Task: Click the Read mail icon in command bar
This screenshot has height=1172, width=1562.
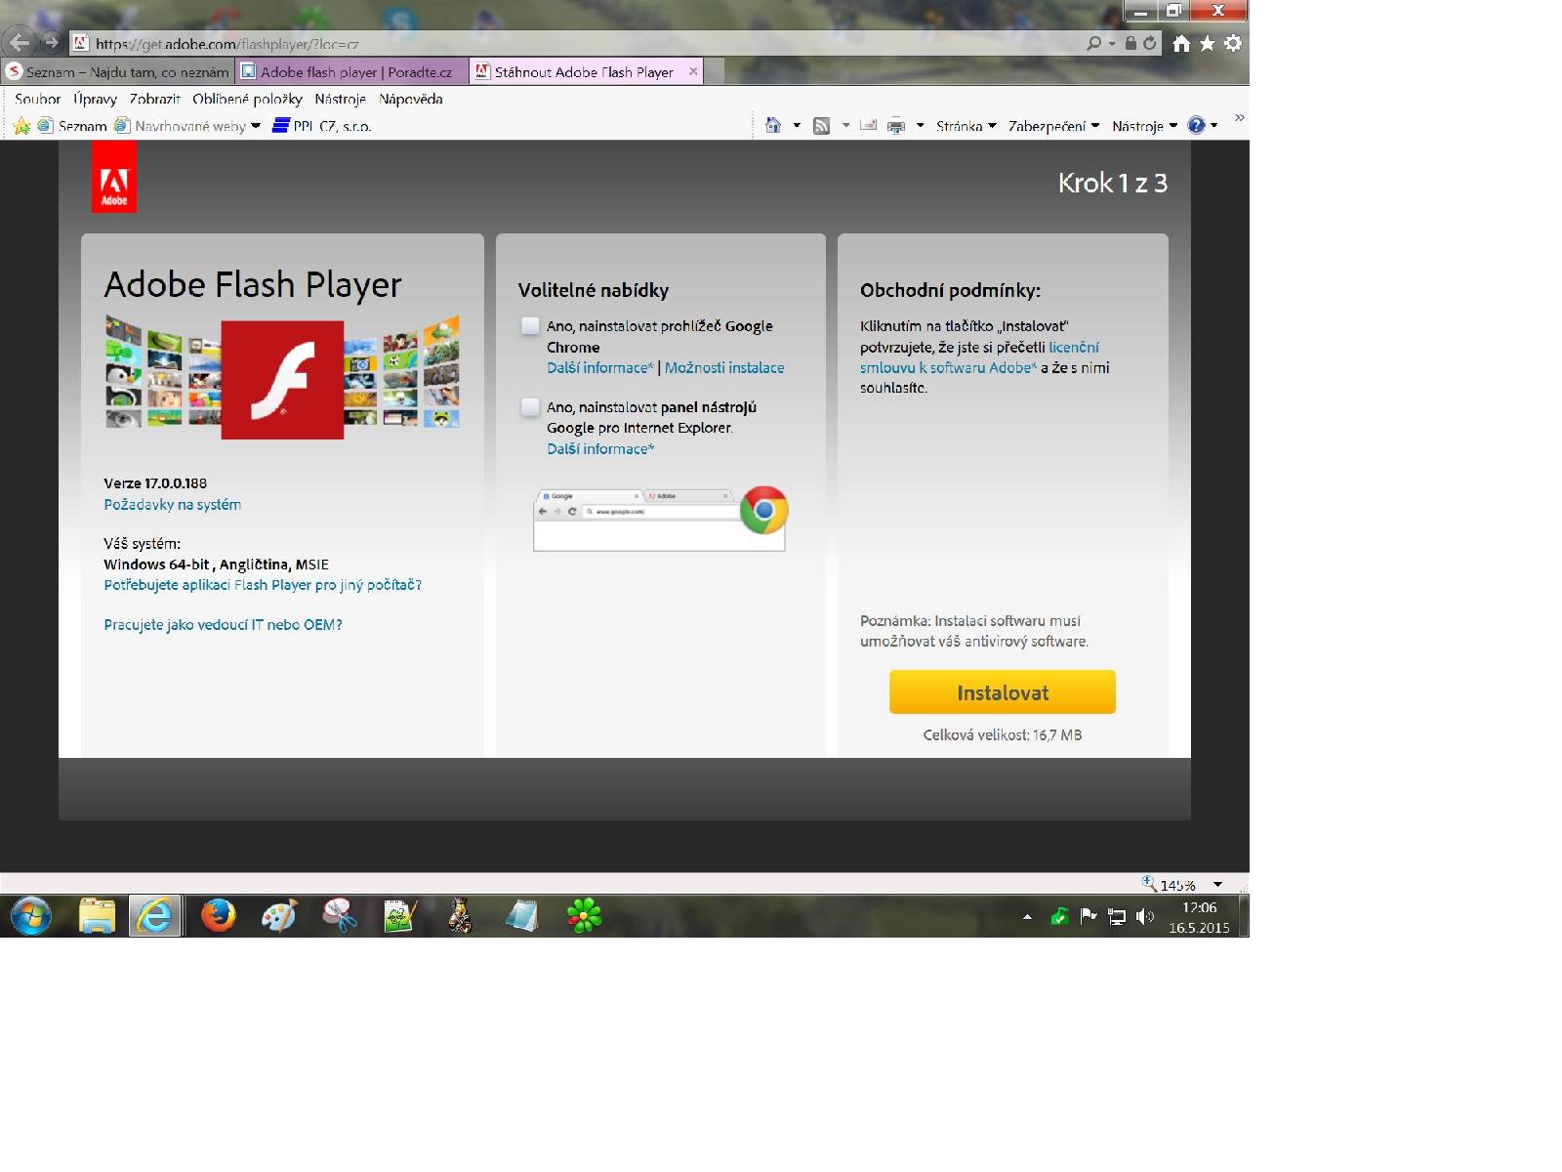Action: [x=868, y=125]
